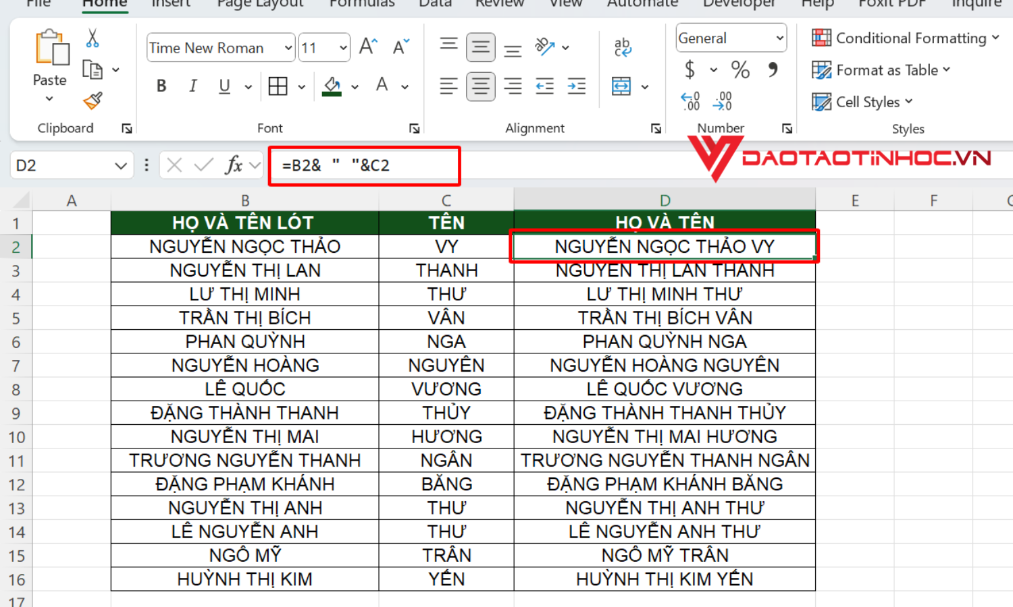Click the Copy icon
The width and height of the screenshot is (1013, 607).
coord(92,69)
